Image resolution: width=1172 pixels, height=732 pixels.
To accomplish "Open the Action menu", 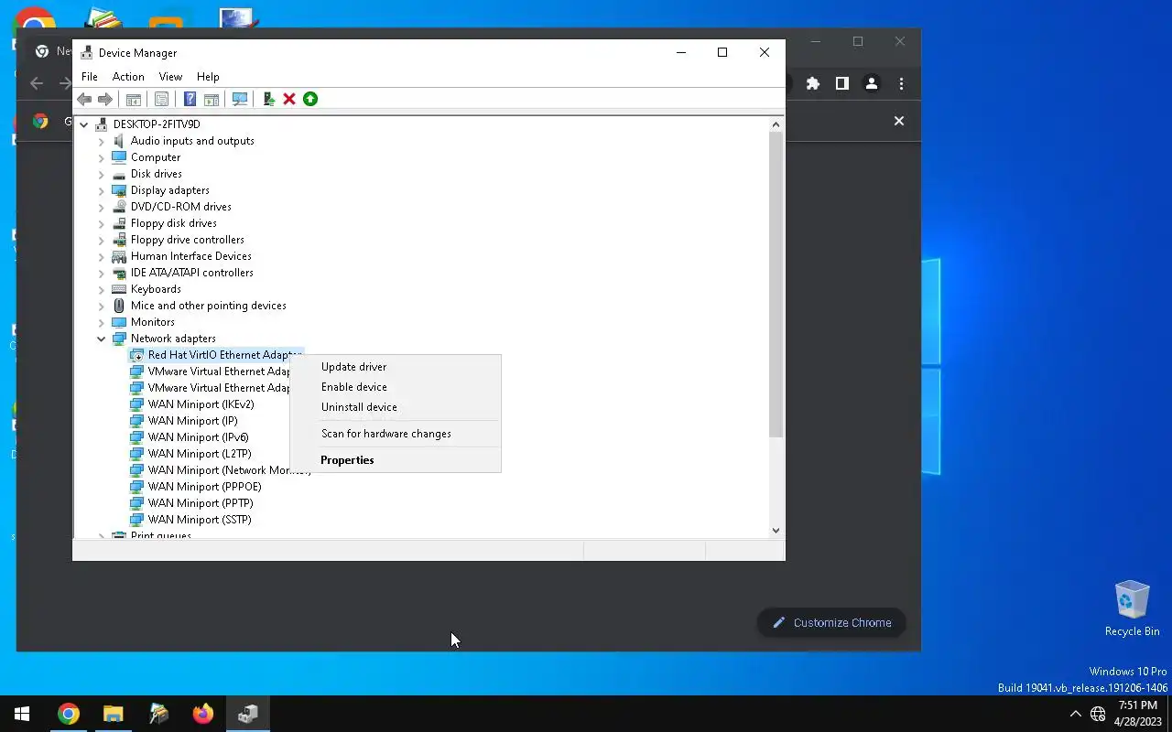I will tap(128, 77).
